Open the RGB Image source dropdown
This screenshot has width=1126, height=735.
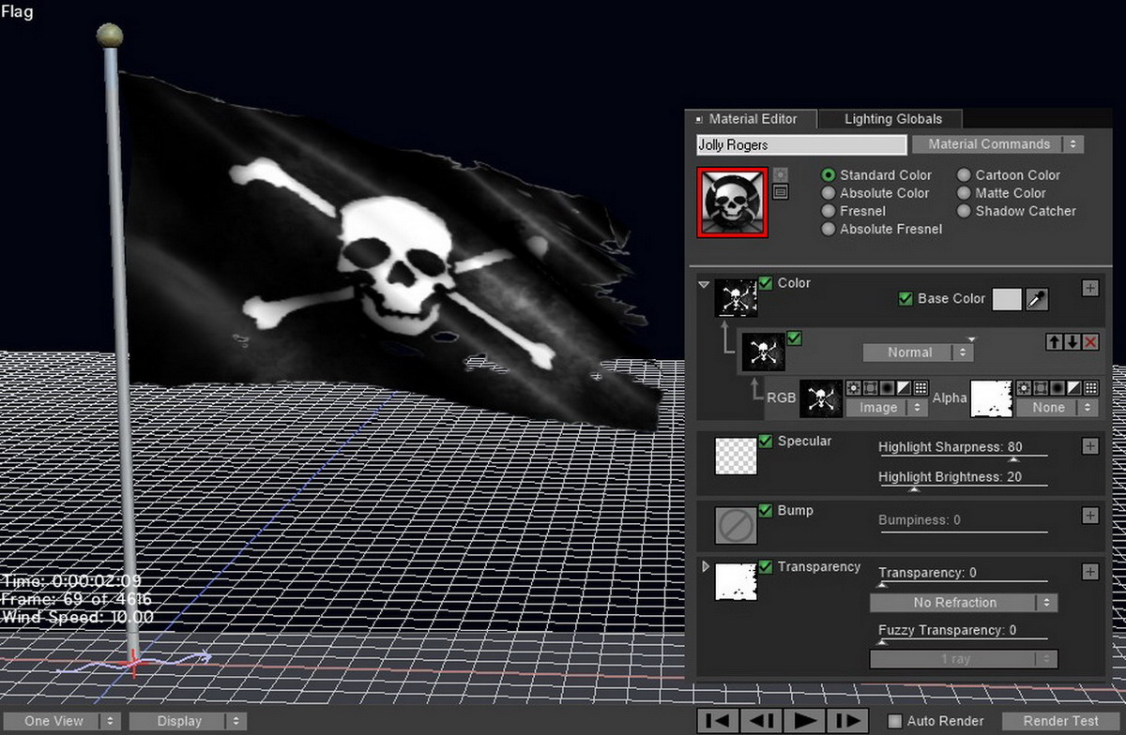coord(887,408)
